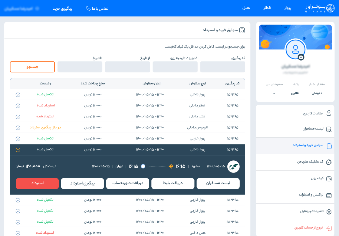Image resolution: width=339 pixels, height=236 pixels.
Task: Click the camera icon on profile avatar
Action: click(301, 57)
